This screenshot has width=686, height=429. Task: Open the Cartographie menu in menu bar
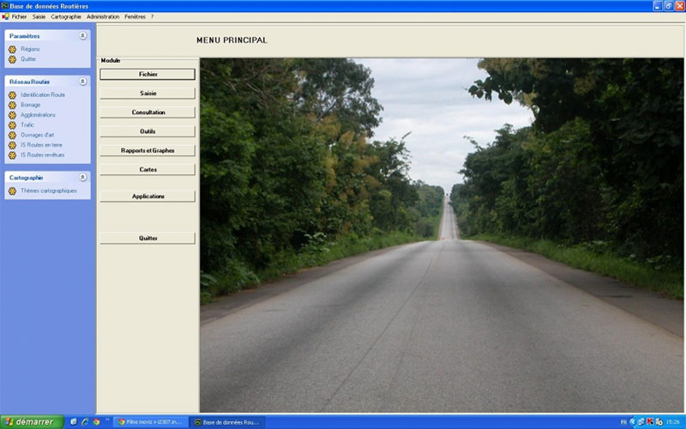click(x=66, y=16)
